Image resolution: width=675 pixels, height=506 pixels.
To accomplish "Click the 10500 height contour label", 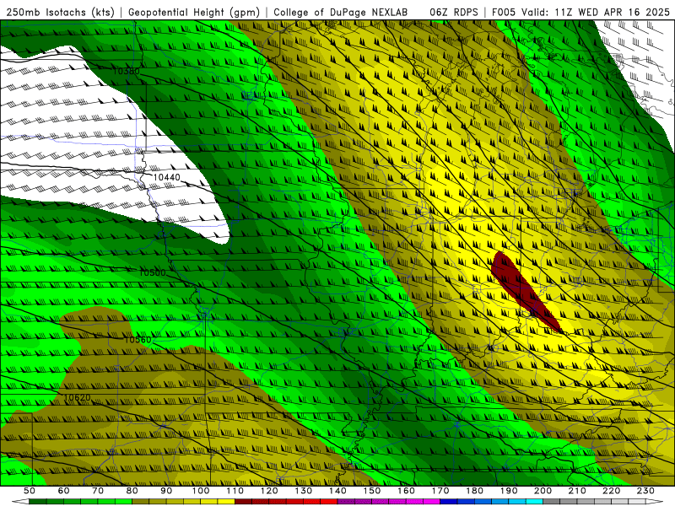I will point(153,272).
